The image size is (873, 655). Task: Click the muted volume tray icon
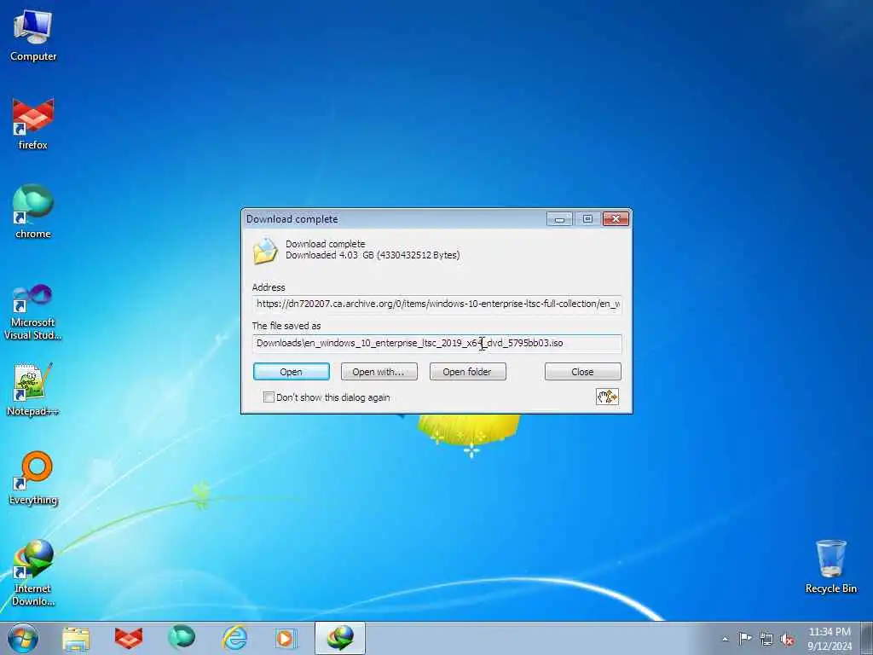[787, 640]
